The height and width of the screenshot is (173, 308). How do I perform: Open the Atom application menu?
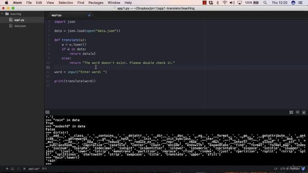[x=17, y=3]
